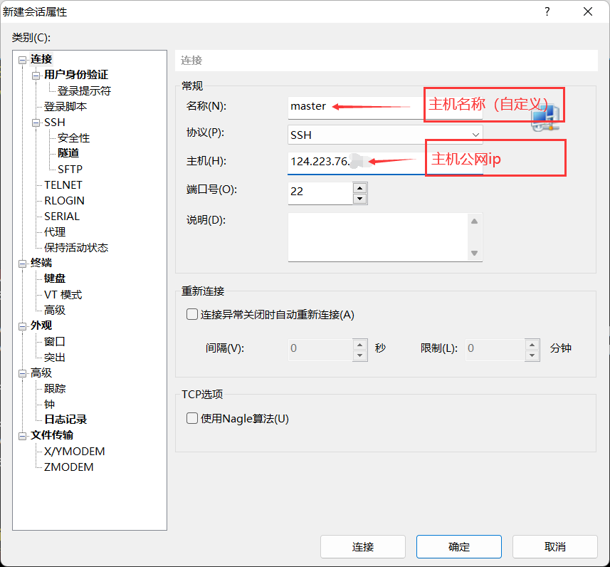
Task: Select 突出 tree item
Action: [55, 358]
